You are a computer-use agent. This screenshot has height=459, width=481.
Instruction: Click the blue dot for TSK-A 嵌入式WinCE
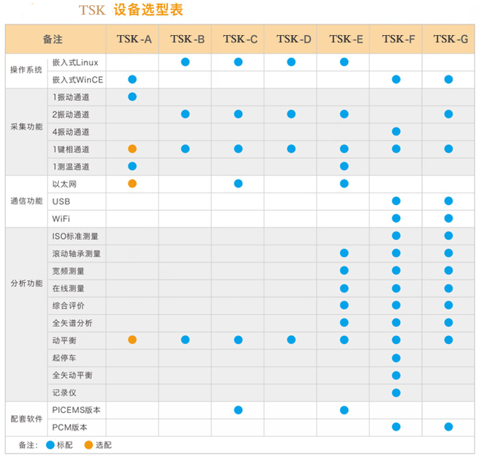point(133,79)
